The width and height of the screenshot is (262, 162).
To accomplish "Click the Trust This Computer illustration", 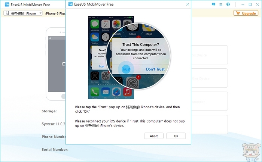I will tap(129, 57).
